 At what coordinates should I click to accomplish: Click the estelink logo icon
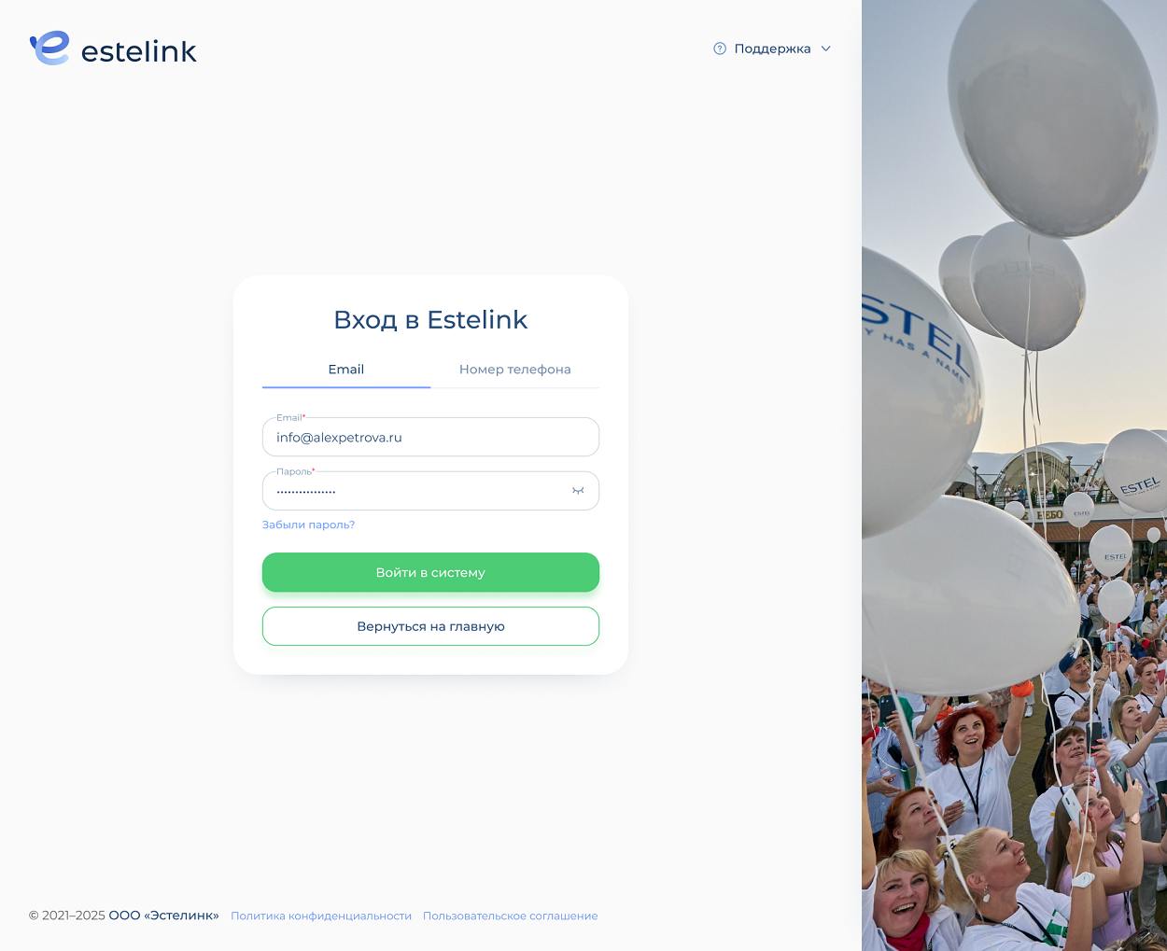coord(49,49)
